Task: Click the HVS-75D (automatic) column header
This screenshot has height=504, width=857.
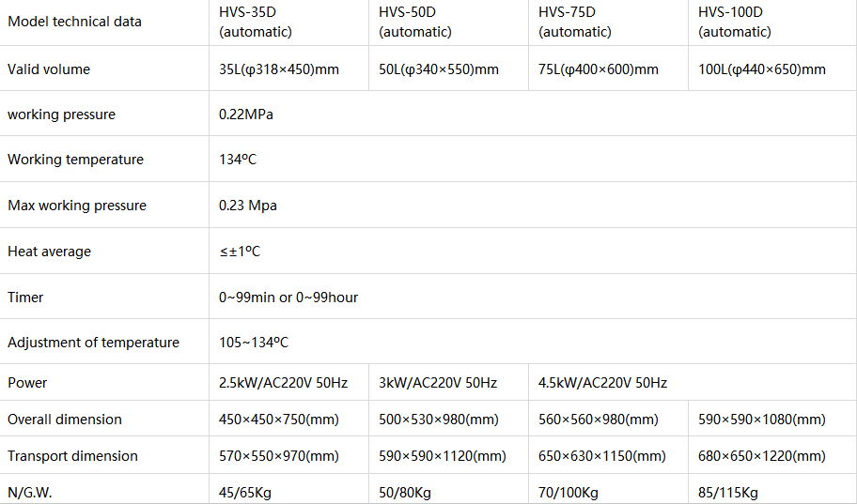Action: tap(575, 23)
